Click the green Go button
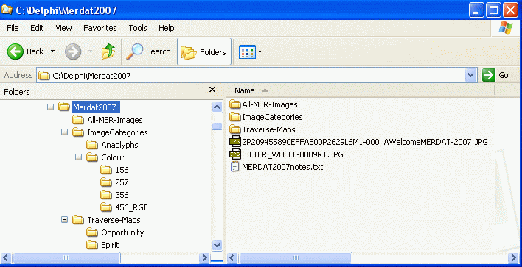Viewport: 522px width, 267px height. click(x=495, y=75)
